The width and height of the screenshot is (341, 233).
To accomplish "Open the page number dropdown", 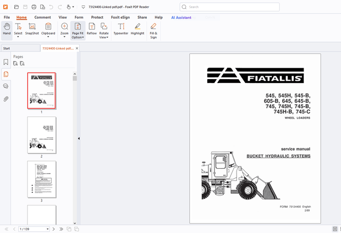I will coord(47,229).
